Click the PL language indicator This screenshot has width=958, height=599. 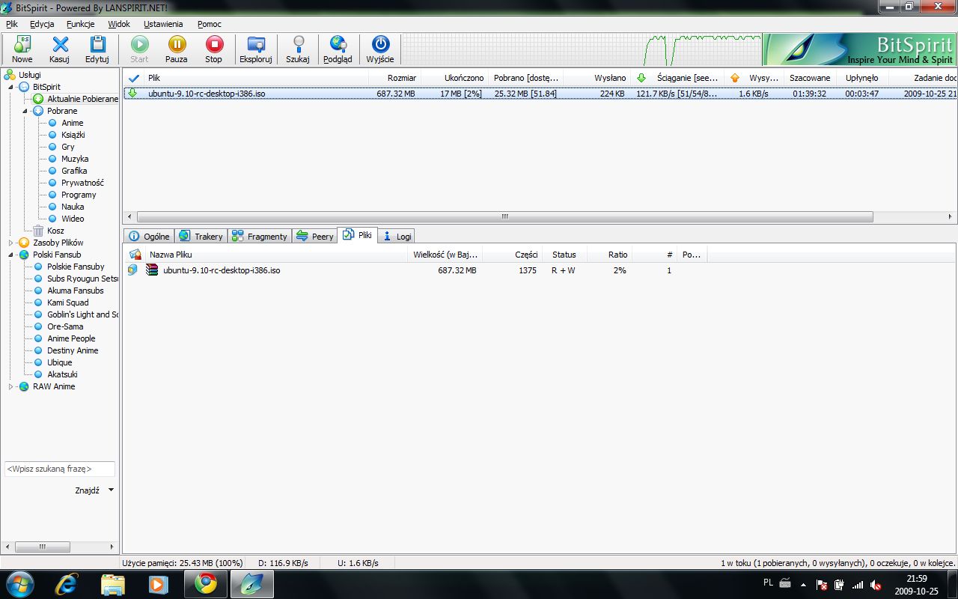tap(769, 583)
